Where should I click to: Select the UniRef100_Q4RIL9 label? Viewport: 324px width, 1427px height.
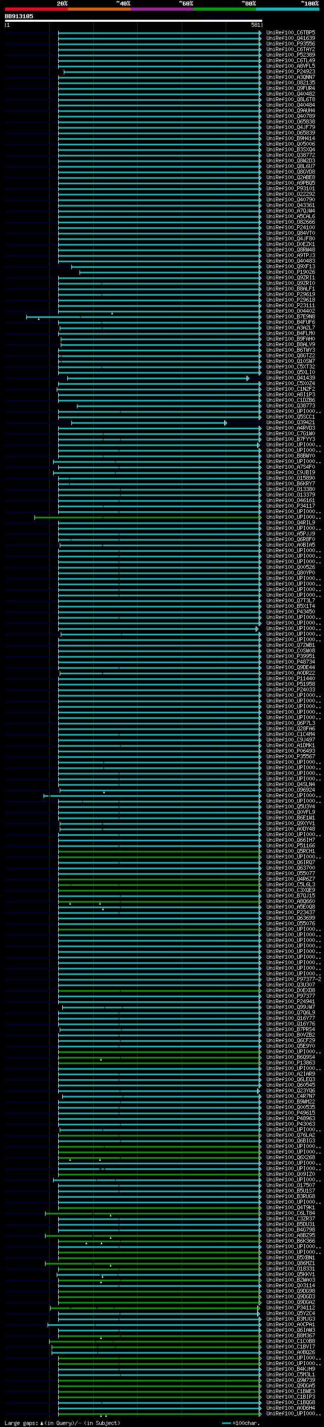coord(290,522)
